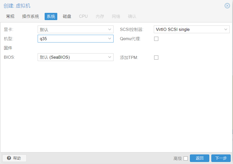This screenshot has width=233, height=164.
Task: Click inside the 机型 q35 input field
Action: click(72, 39)
